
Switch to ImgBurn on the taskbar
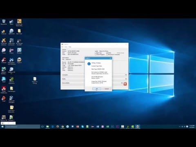coord(138,127)
